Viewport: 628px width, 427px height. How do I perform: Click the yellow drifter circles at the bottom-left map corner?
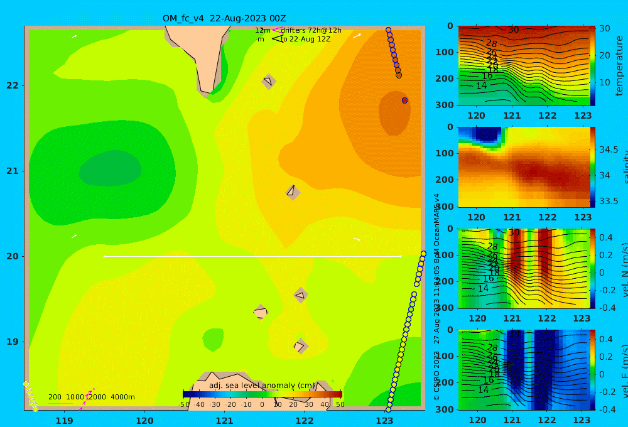pos(30,396)
